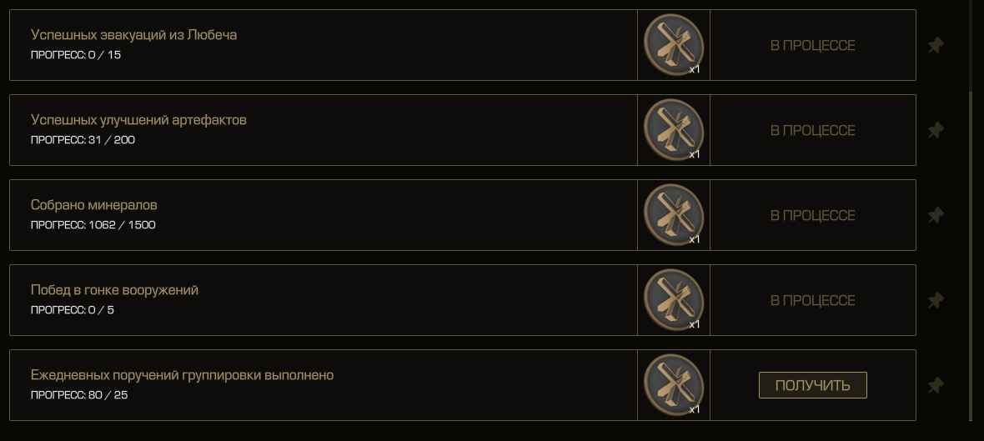Open Успешных эвакуаций из Любеча task title
The width and height of the screenshot is (984, 441).
(x=133, y=35)
